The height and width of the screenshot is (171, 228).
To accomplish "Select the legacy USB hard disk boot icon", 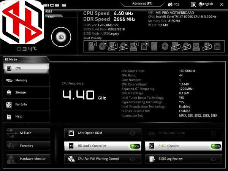I will (x=175, y=46).
